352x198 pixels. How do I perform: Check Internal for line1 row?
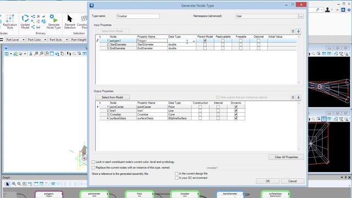[x=218, y=111]
